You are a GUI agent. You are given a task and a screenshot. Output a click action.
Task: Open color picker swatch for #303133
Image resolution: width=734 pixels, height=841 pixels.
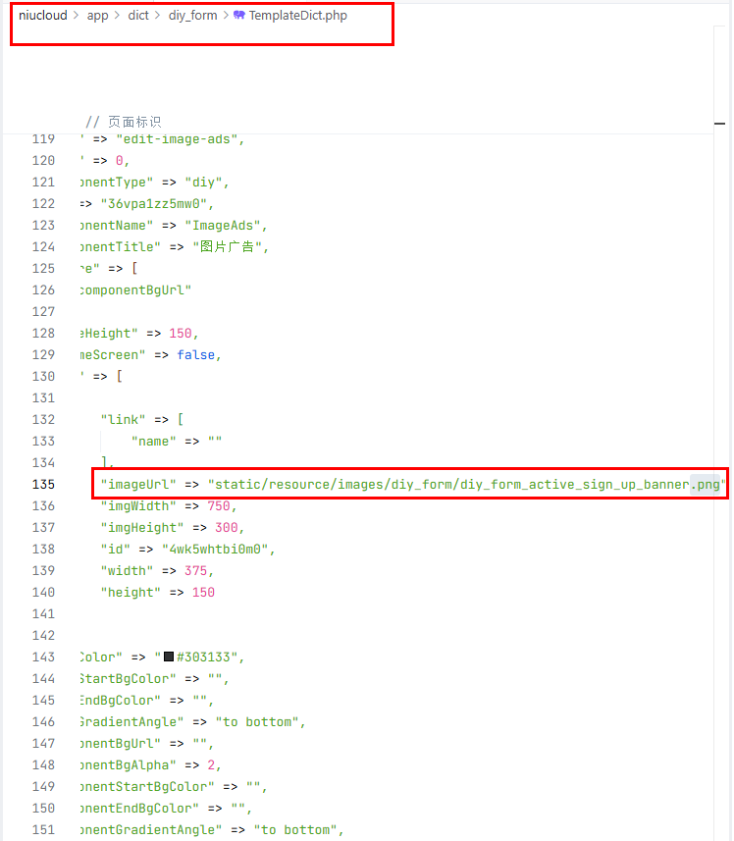click(169, 657)
